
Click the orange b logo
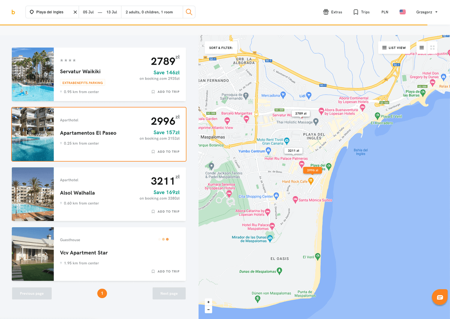pos(13,12)
